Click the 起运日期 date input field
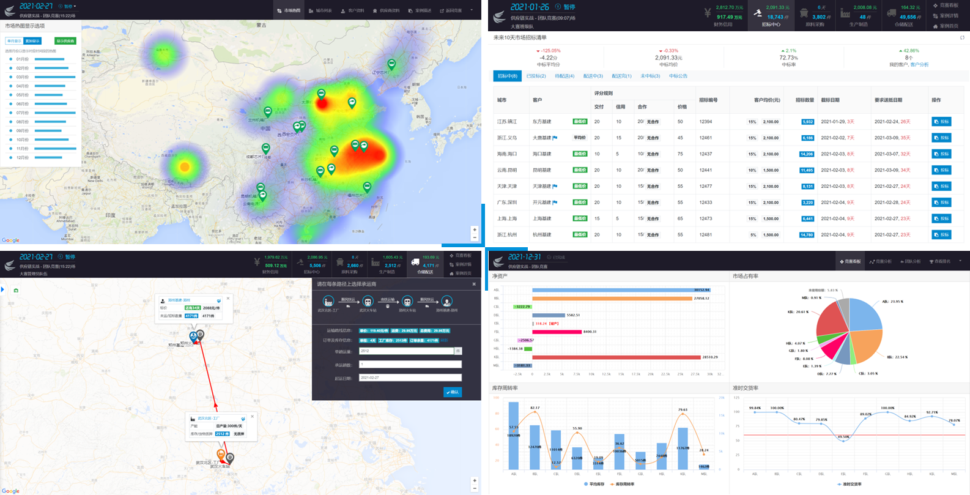 [410, 378]
